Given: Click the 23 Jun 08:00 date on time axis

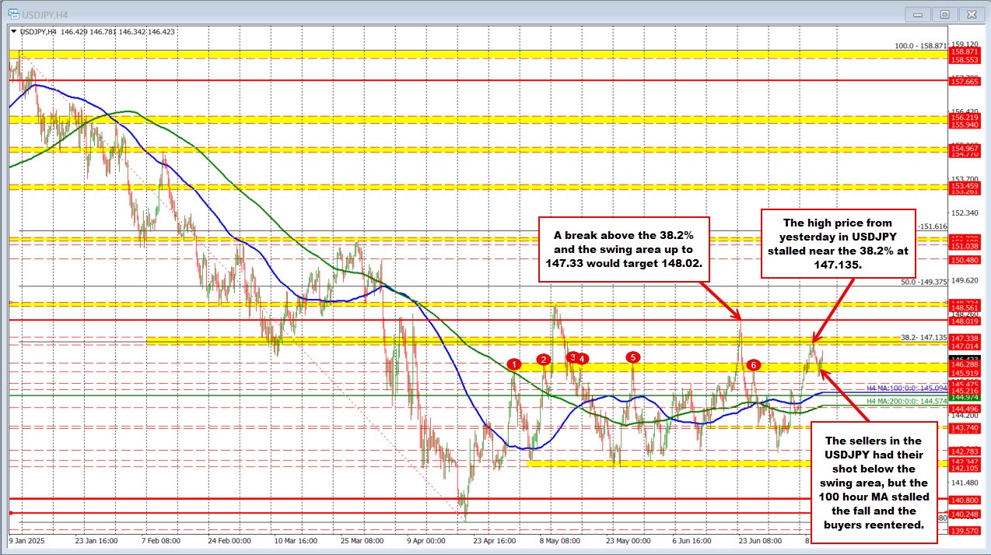Looking at the screenshot, I should point(760,539).
